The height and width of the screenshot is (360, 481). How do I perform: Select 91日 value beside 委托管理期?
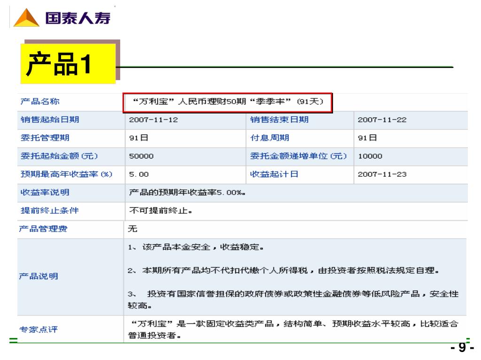139,138
